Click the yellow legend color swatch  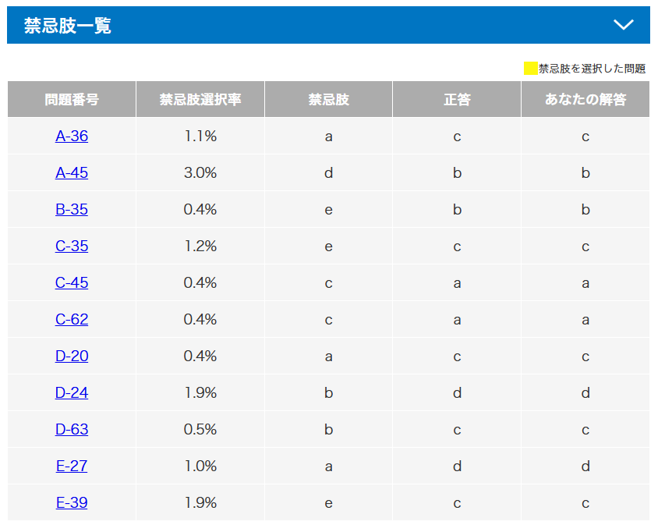(x=530, y=69)
